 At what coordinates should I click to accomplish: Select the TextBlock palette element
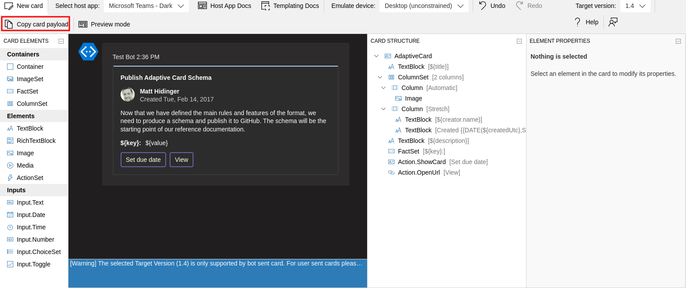tap(34, 128)
